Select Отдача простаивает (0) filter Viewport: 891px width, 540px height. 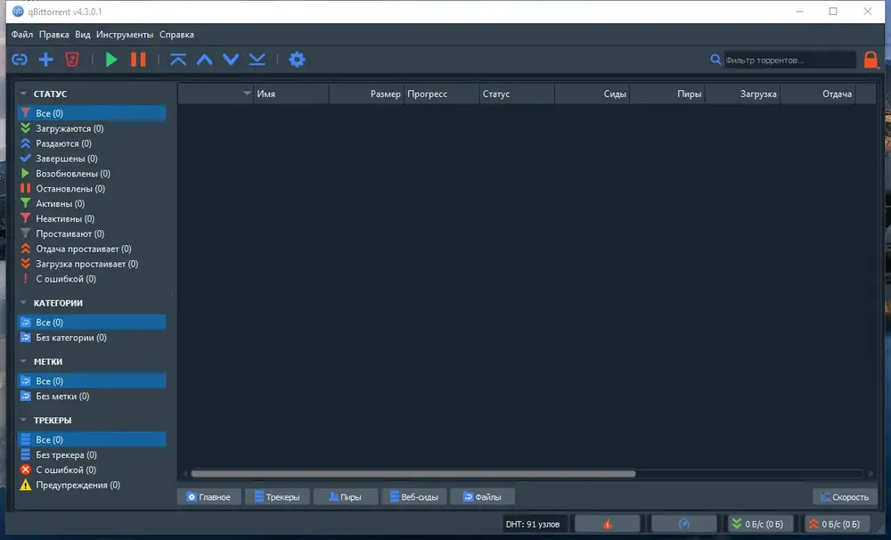click(x=92, y=249)
